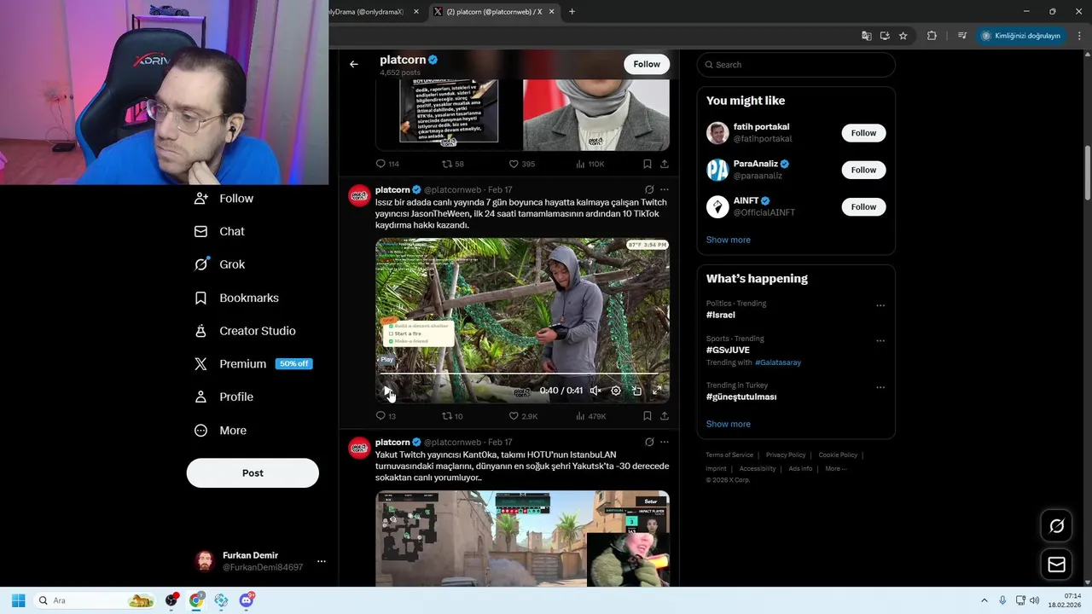Image resolution: width=1092 pixels, height=614 pixels.
Task: Open Follow in the left sidebar
Action: coord(224,198)
